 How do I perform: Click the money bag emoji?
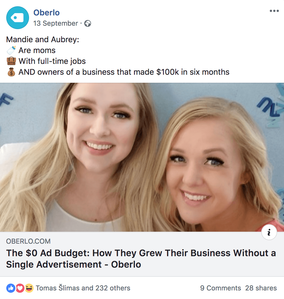pyautogui.click(x=11, y=72)
